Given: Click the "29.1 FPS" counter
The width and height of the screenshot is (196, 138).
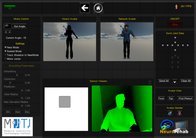Looking at the screenshot, I should [x=186, y=6].
